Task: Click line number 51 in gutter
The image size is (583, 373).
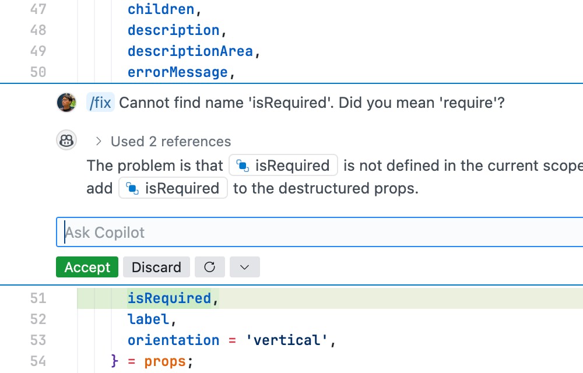Action: [38, 298]
